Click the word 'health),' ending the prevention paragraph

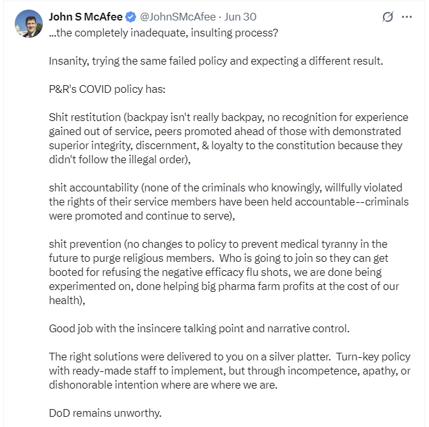coord(67,300)
